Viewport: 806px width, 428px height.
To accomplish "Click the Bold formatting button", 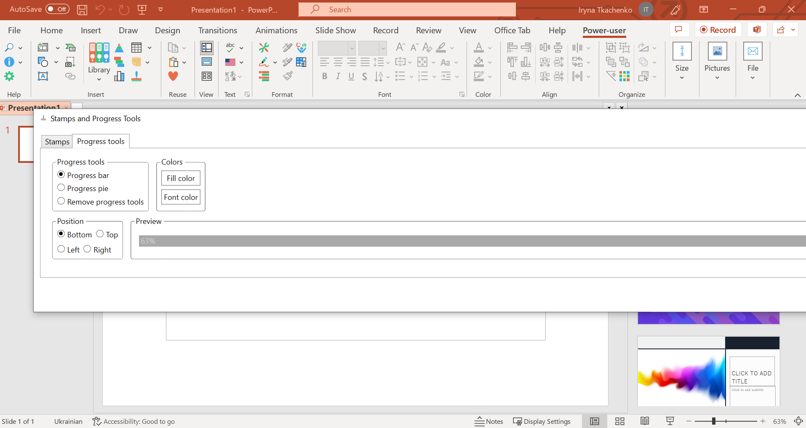I will point(324,76).
